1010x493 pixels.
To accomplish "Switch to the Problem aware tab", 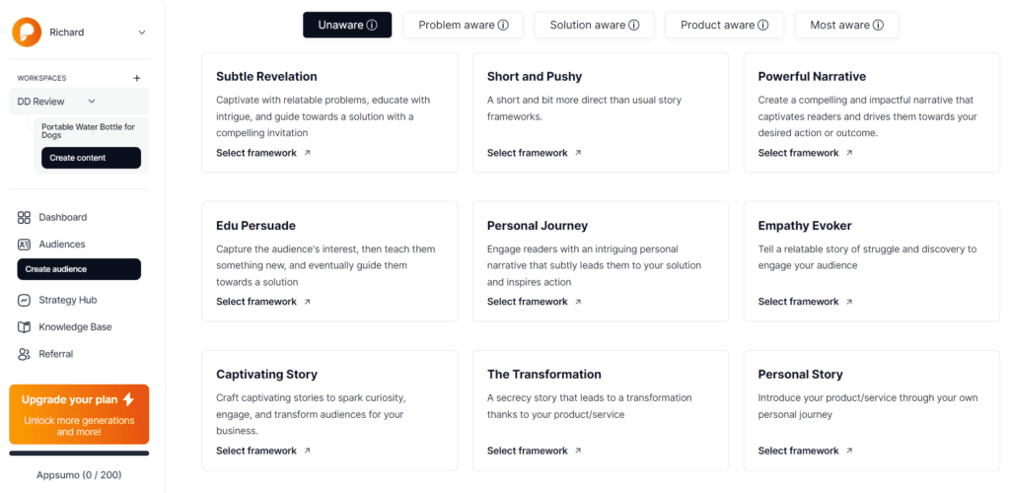I will pyautogui.click(x=463, y=26).
